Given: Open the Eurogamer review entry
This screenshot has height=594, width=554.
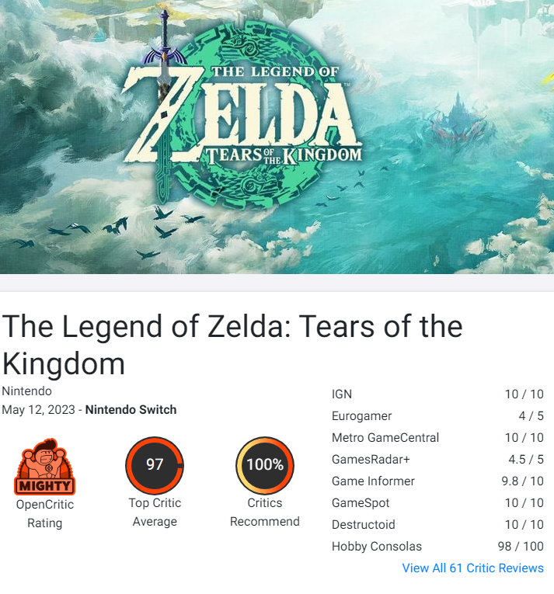Looking at the screenshot, I should click(x=437, y=416).
